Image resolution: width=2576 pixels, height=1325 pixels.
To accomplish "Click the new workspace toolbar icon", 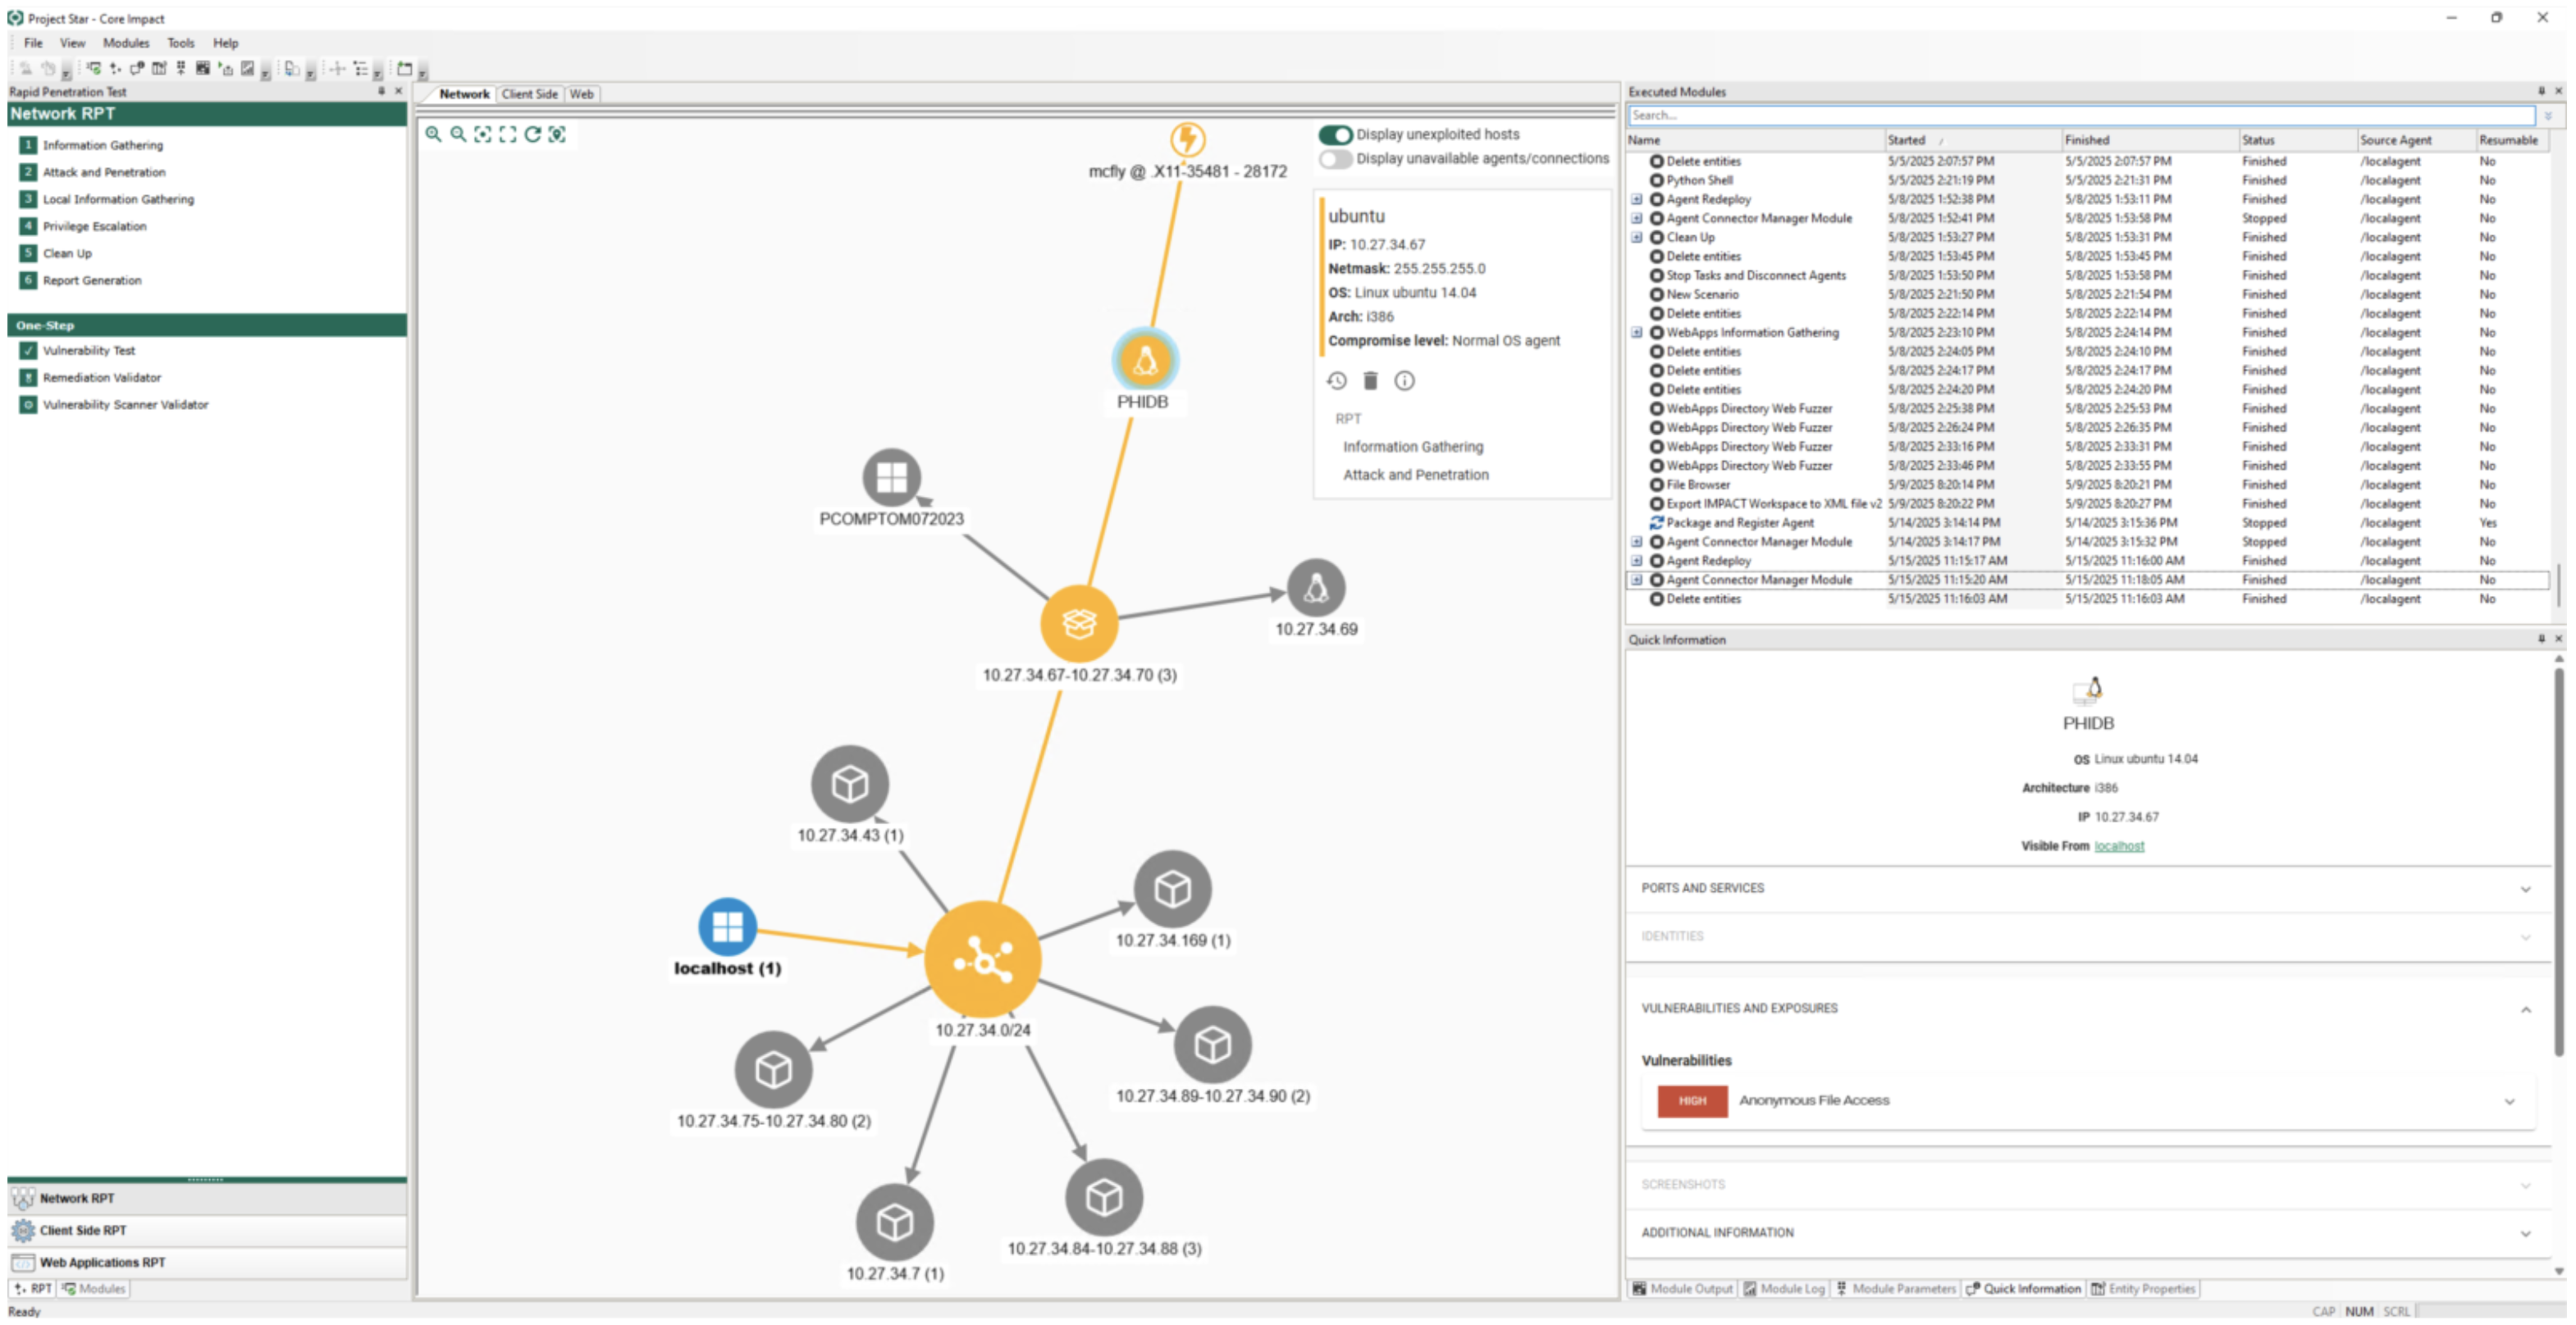I will (404, 69).
